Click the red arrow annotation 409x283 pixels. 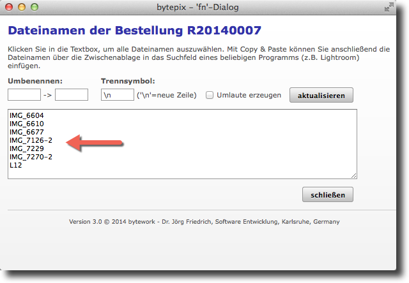pos(95,143)
